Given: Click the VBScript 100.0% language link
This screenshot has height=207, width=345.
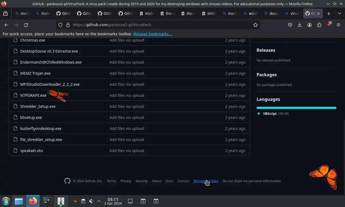Looking at the screenshot, I should 273,114.
